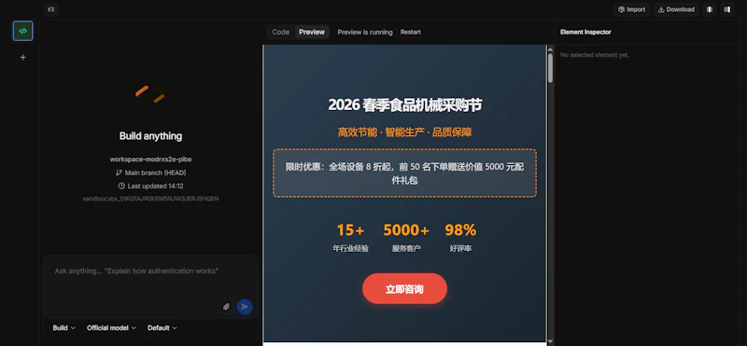Screen dimensions: 747x346
Task: Click the preview vertical scrollbar thumb
Action: (550, 68)
